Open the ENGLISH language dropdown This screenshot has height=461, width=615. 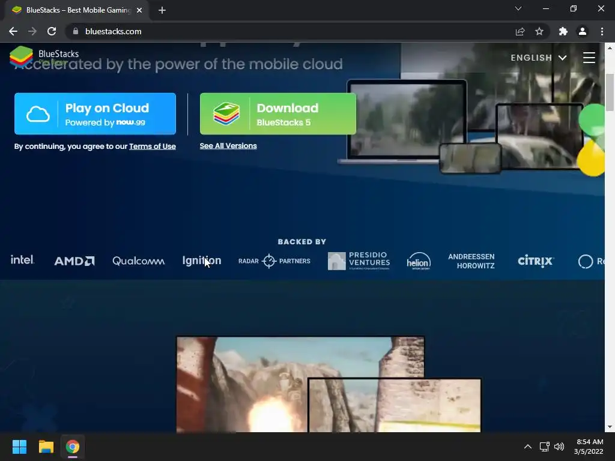[x=539, y=58]
